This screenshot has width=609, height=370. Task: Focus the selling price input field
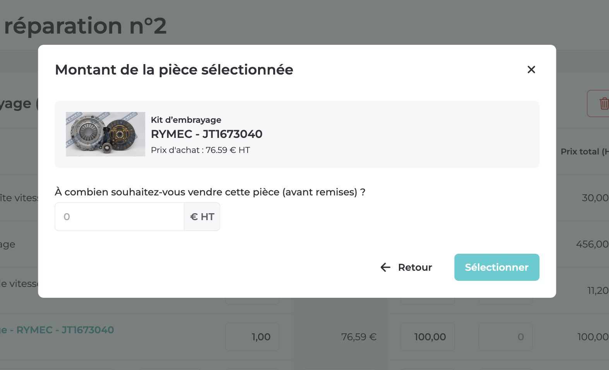(x=120, y=217)
